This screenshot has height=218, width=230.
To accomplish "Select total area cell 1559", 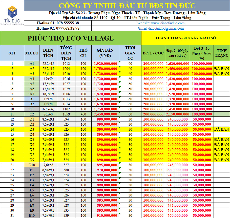I will [x=66, y=114].
